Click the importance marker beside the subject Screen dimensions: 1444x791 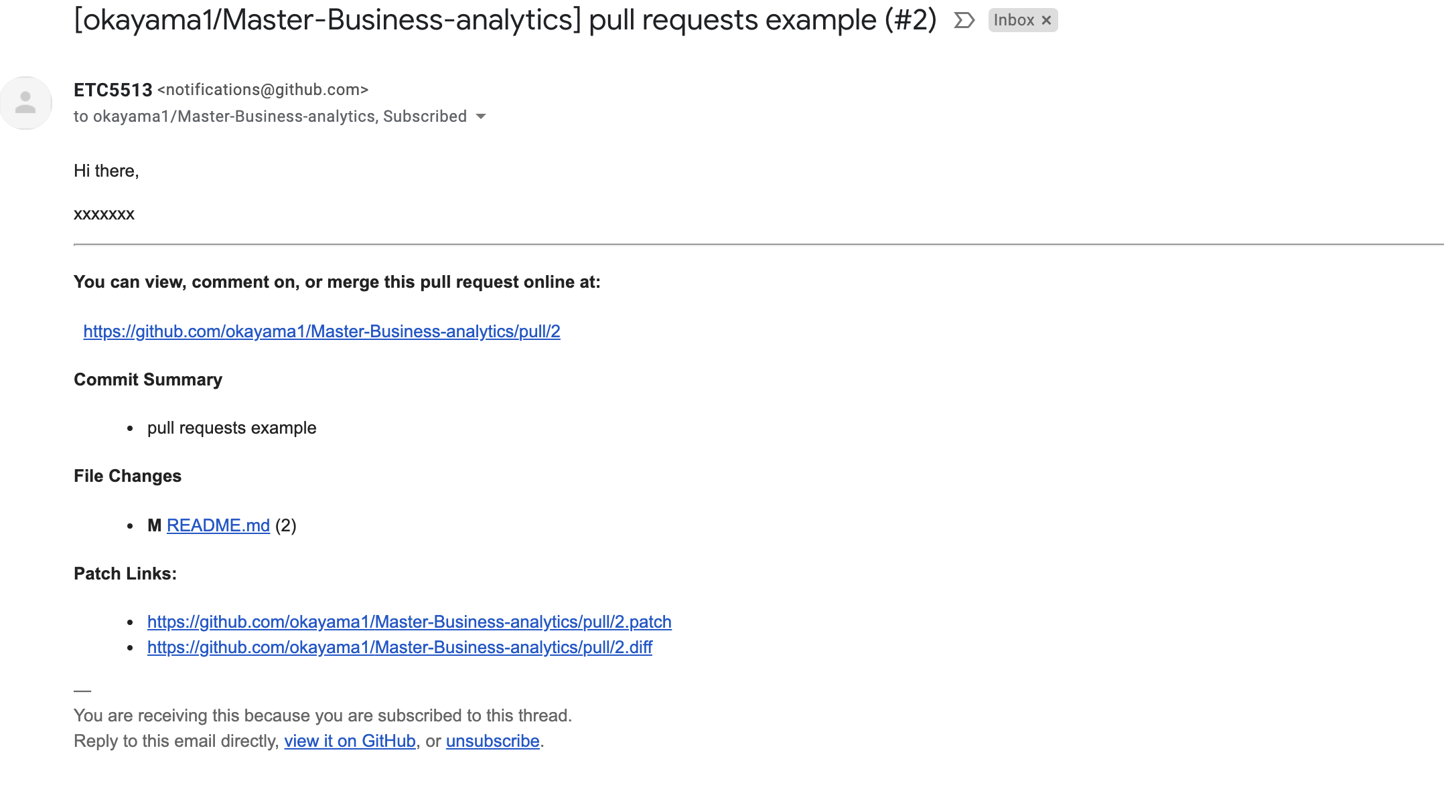pyautogui.click(x=964, y=21)
